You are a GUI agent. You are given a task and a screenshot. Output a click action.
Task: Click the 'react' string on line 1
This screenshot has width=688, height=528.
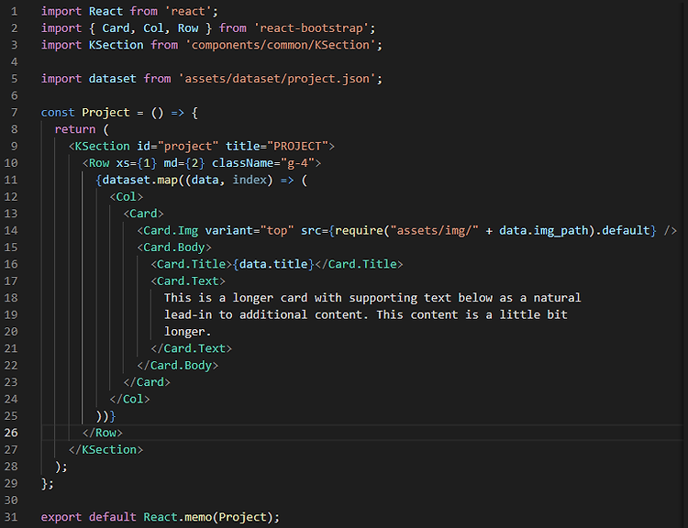(x=188, y=11)
